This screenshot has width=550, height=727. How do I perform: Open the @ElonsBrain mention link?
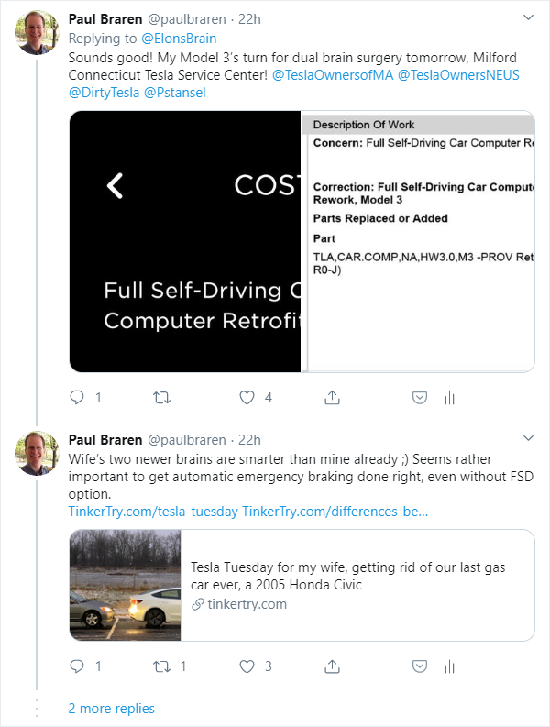[x=179, y=39]
